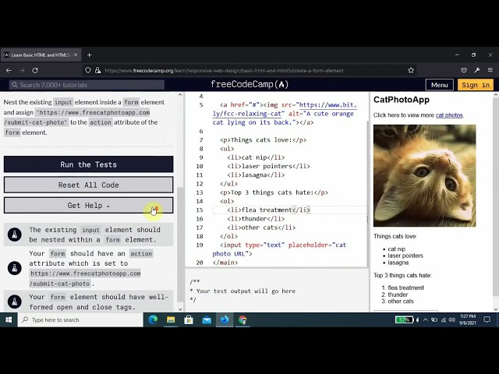Click 'thunder' item in preview ordered list
The width and height of the screenshot is (499, 374).
398,295
